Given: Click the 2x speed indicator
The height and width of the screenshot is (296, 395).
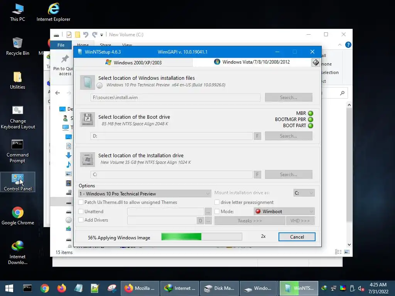Looking at the screenshot, I should (263, 236).
